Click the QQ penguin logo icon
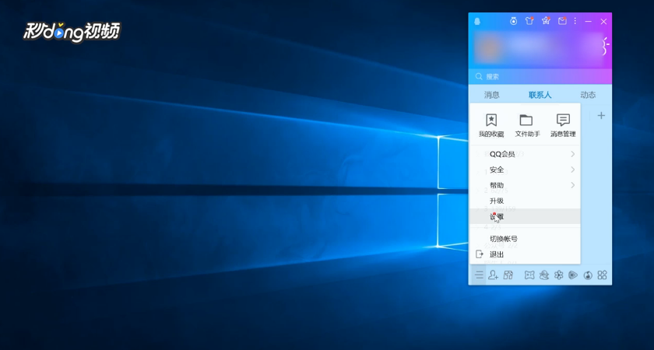This screenshot has height=350, width=654. pyautogui.click(x=477, y=21)
